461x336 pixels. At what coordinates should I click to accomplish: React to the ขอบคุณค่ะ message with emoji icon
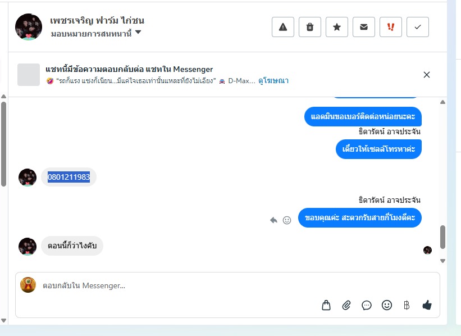tap(287, 220)
